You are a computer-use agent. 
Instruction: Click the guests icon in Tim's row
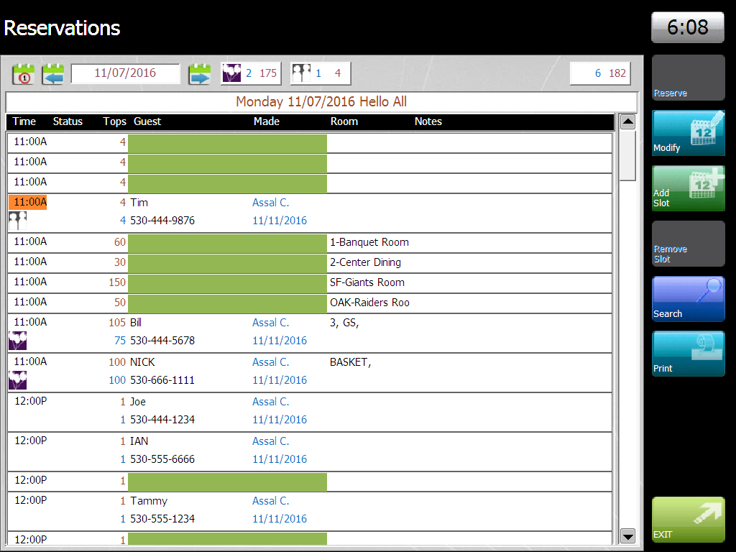18,220
